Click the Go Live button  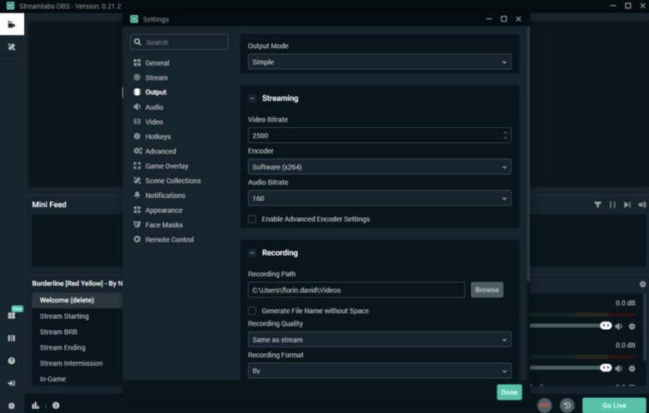click(614, 406)
